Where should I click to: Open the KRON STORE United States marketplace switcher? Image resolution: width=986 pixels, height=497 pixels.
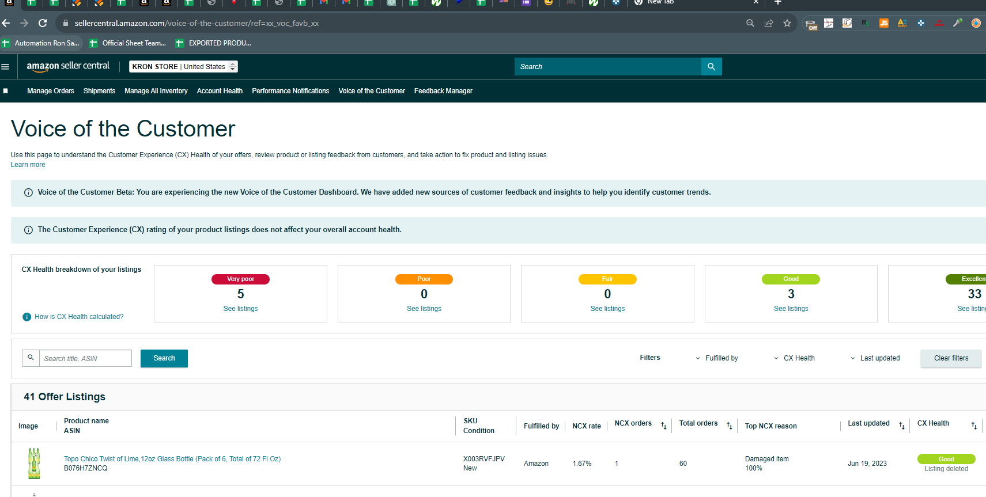click(x=183, y=67)
